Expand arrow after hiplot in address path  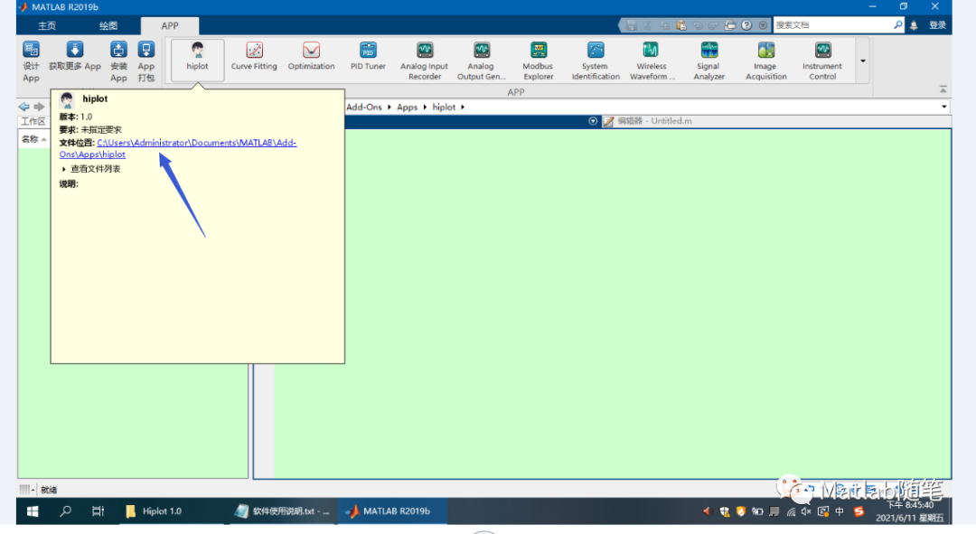(x=463, y=107)
